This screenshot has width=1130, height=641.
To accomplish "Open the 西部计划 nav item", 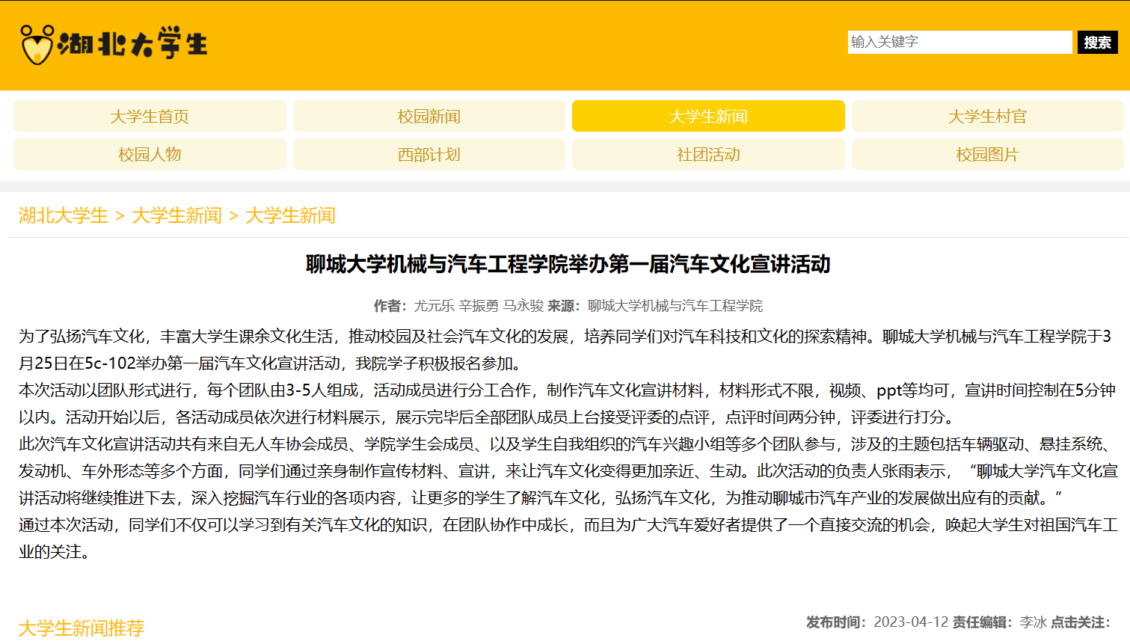I will (429, 155).
